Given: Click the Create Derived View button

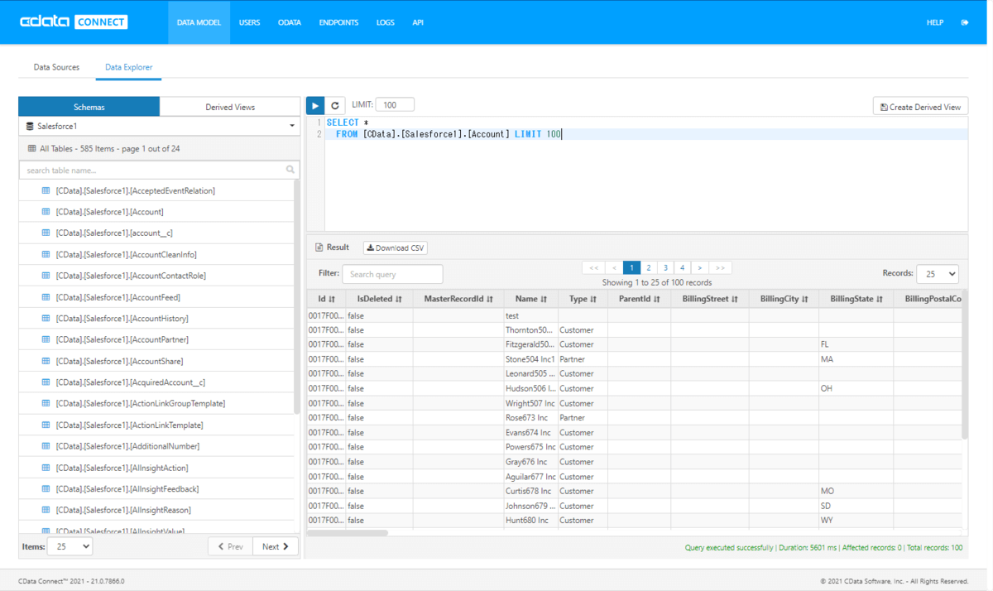Looking at the screenshot, I should point(919,106).
